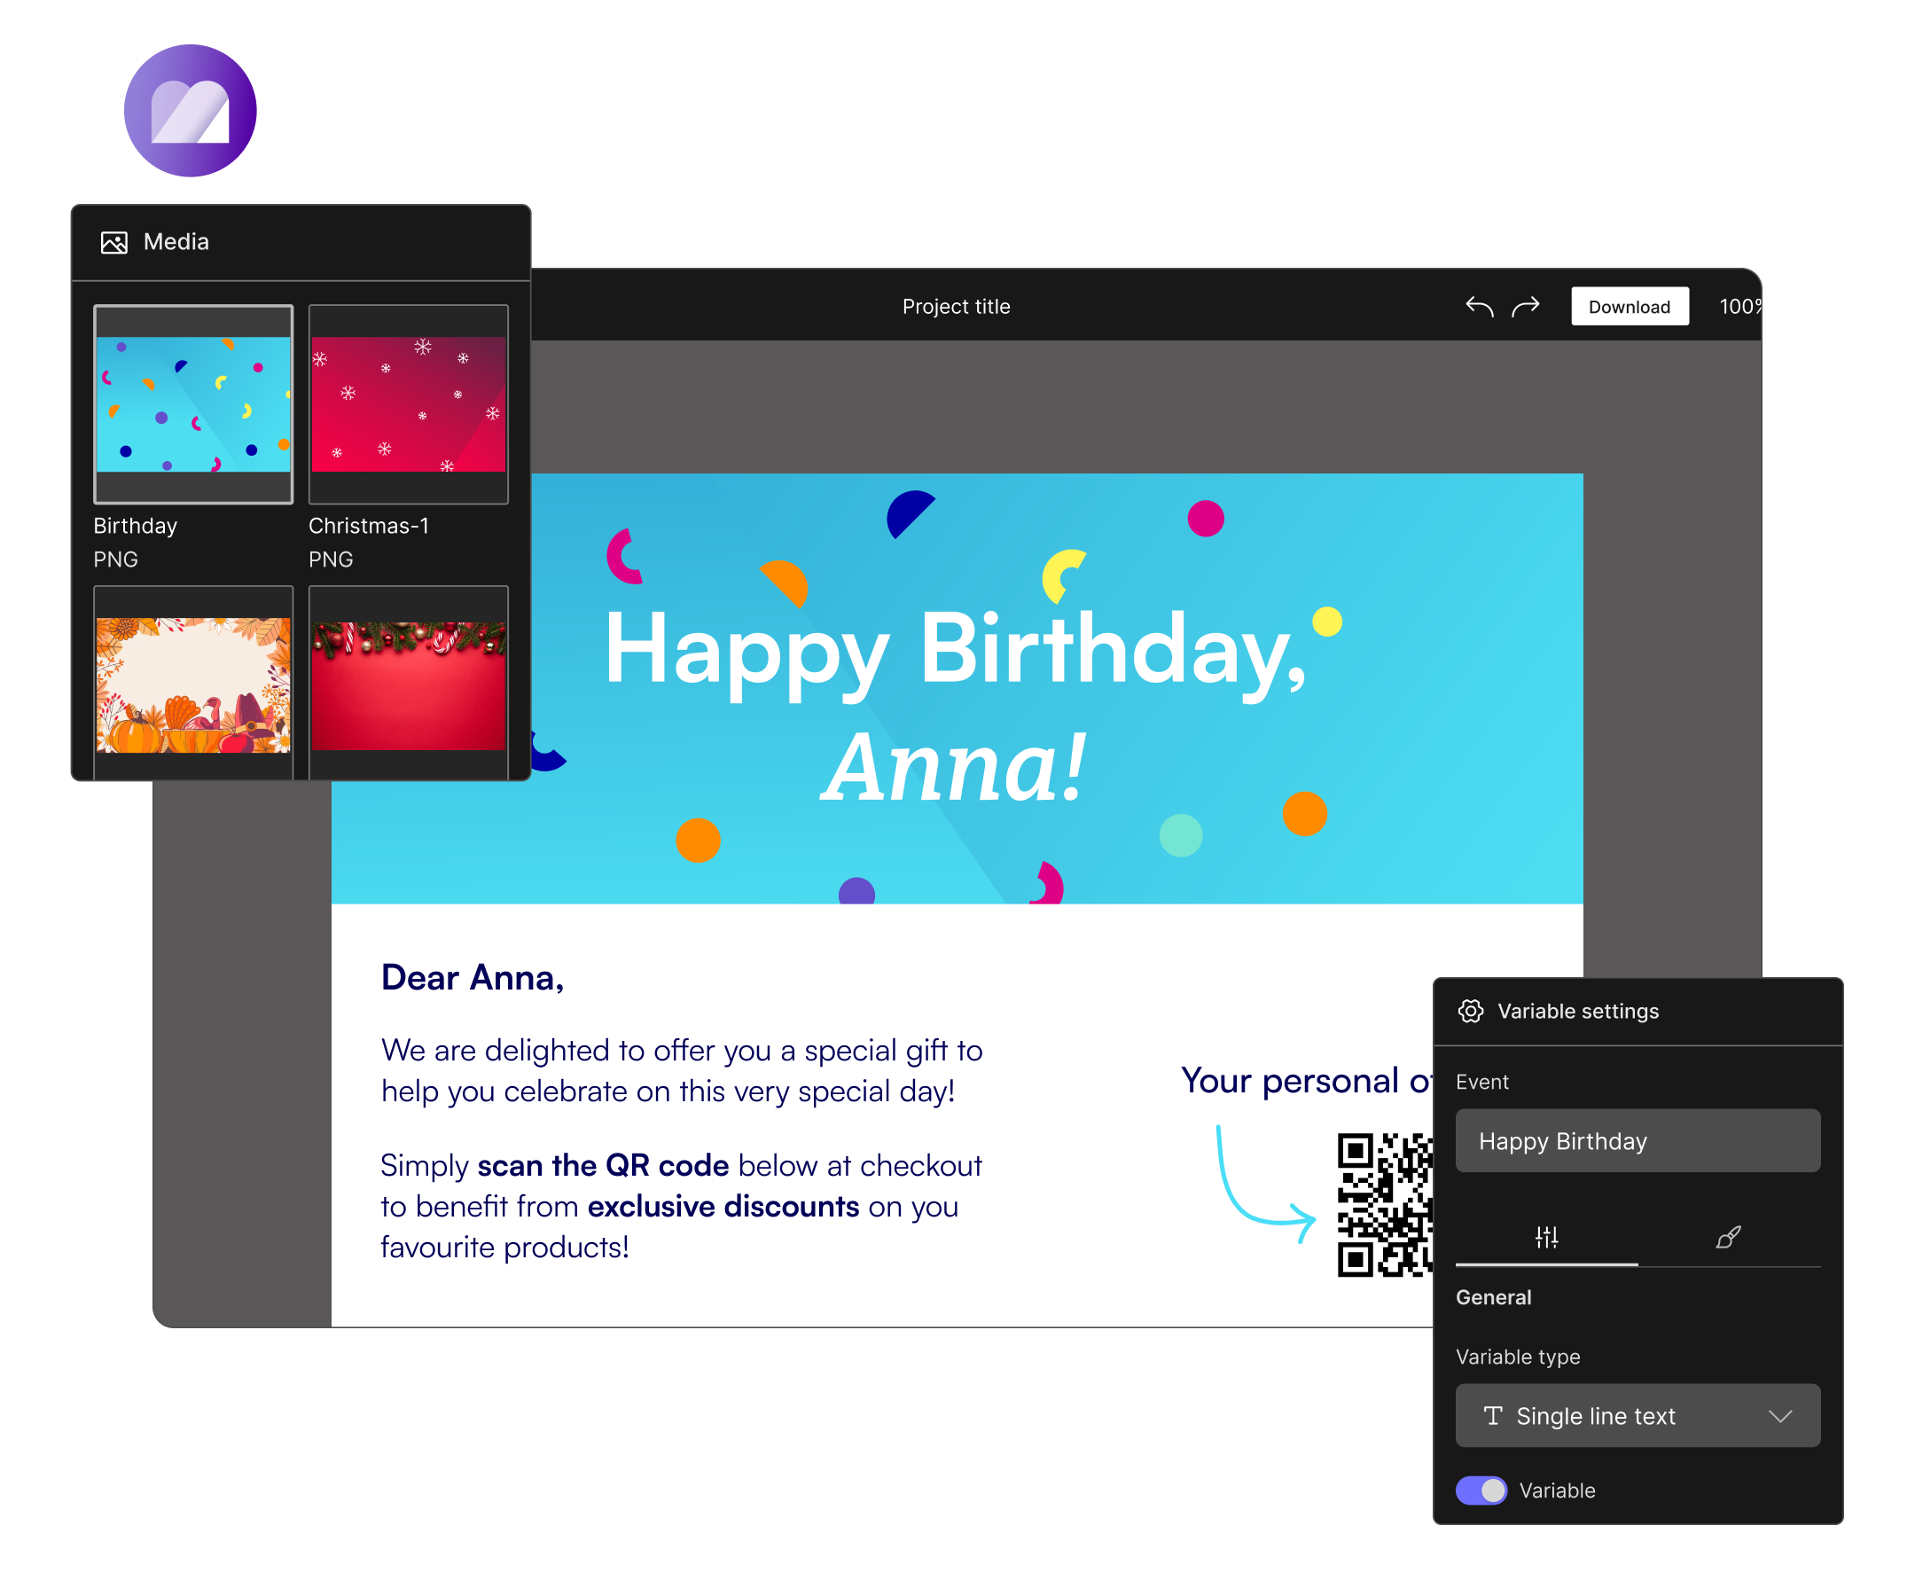Pick the autumn pumpkin background thumbnail
The image size is (1915, 1596).
pyautogui.click(x=193, y=685)
